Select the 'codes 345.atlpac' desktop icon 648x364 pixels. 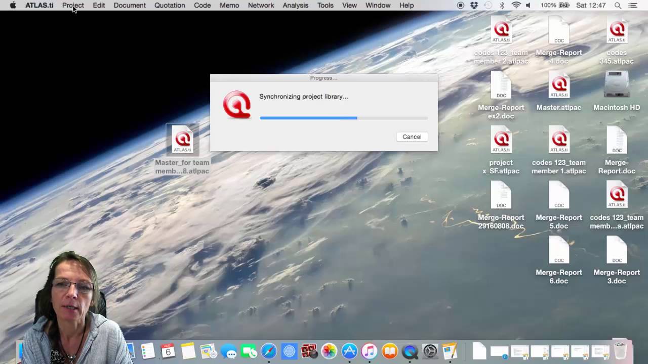pyautogui.click(x=617, y=31)
